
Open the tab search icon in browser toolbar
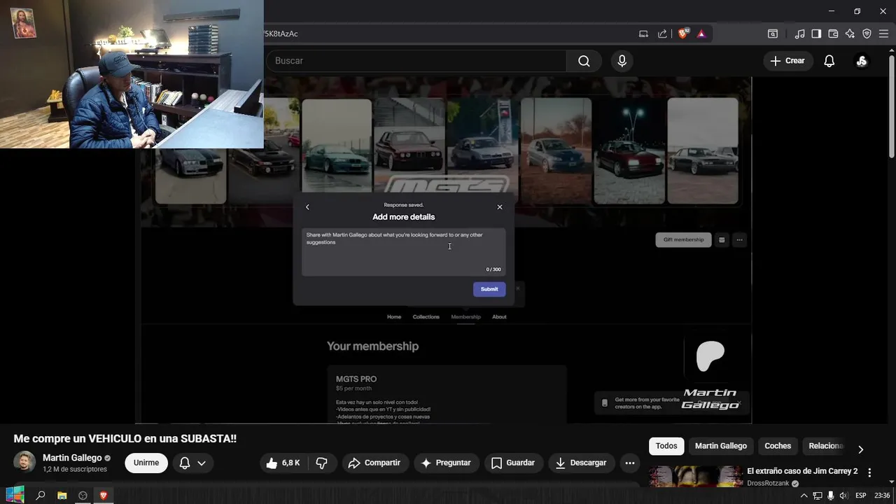coord(773,34)
